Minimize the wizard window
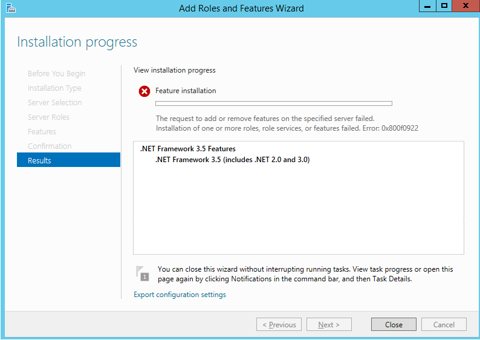480x340 pixels. pos(427,6)
